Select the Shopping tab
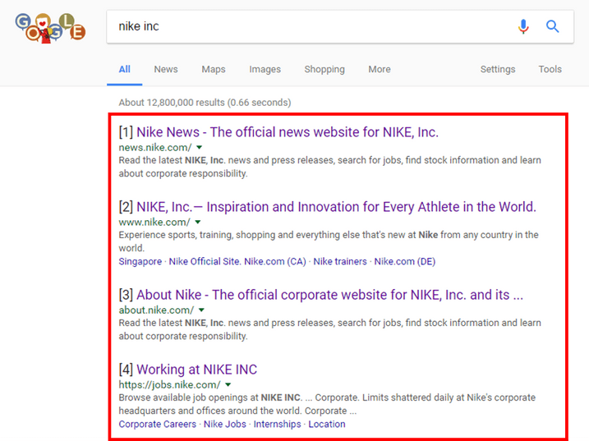The width and height of the screenshot is (589, 441). pyautogui.click(x=324, y=70)
